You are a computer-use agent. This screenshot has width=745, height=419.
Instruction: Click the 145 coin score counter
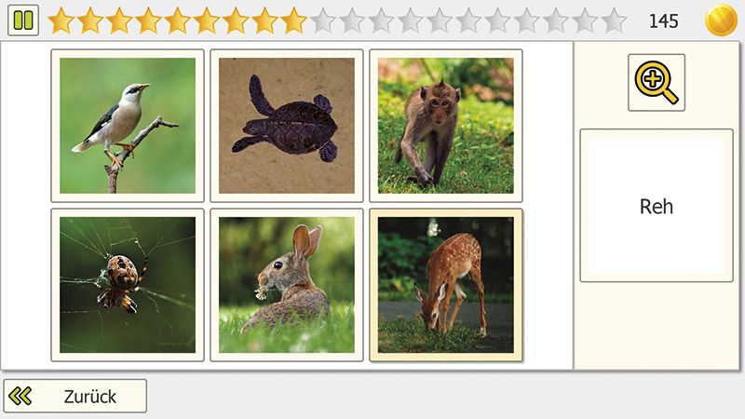coord(663,20)
